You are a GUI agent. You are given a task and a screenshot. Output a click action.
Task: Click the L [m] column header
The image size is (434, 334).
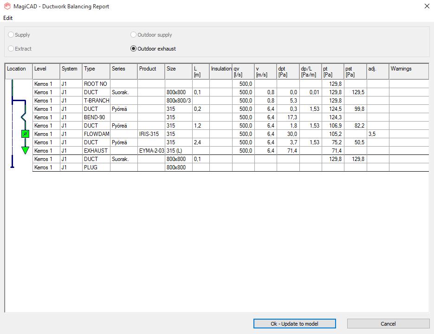tap(201, 71)
